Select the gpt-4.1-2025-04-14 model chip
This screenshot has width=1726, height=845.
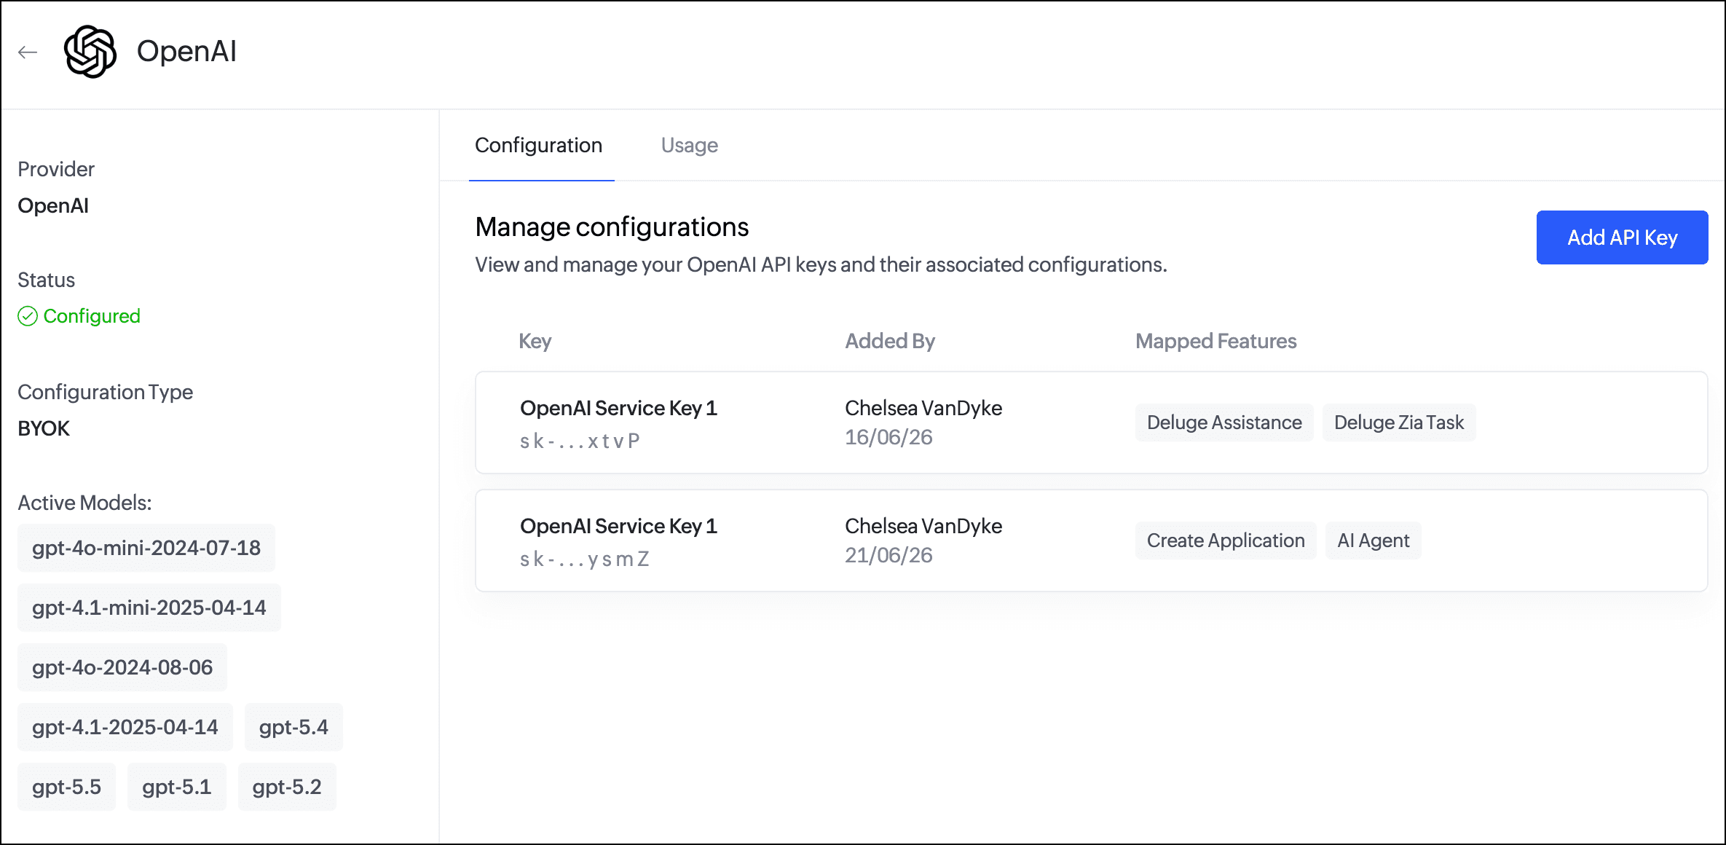[x=125, y=727]
